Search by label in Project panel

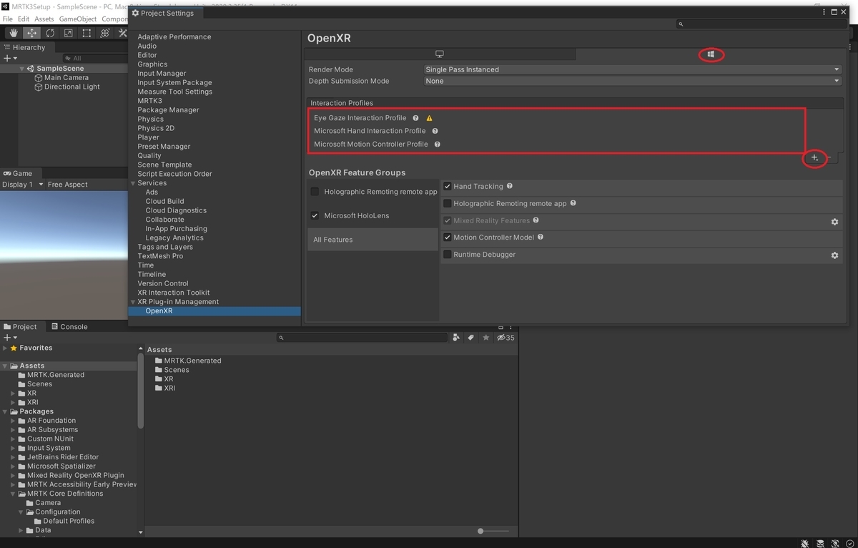pyautogui.click(x=471, y=338)
